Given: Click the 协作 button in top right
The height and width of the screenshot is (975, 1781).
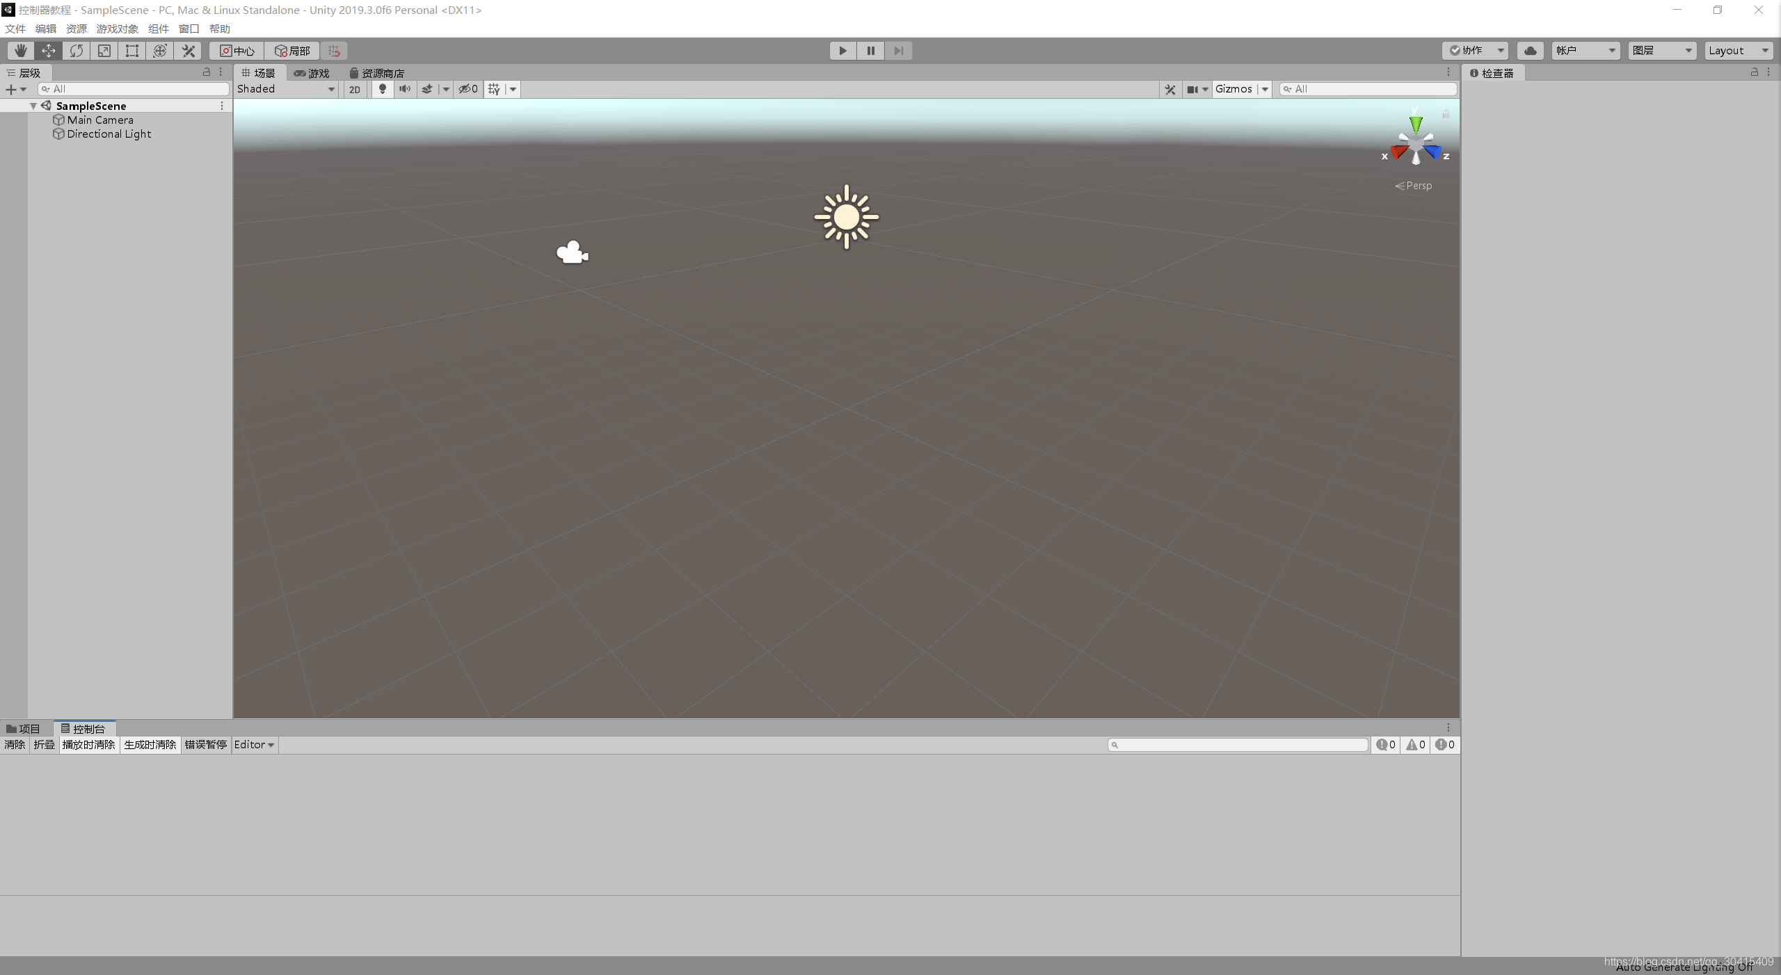Looking at the screenshot, I should click(1473, 51).
